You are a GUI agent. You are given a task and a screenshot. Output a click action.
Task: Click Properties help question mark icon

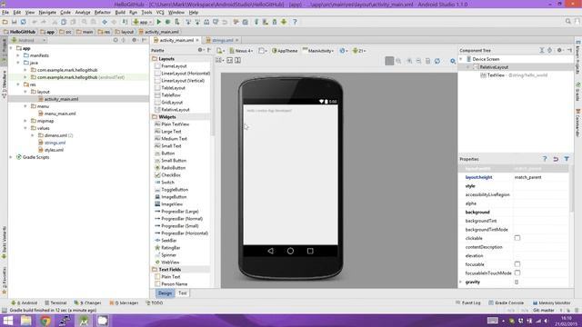pyautogui.click(x=545, y=159)
